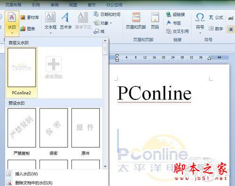This screenshot has height=186, width=235.
Task: Select the 严禁复制 preset watermark
Action: click(22, 128)
